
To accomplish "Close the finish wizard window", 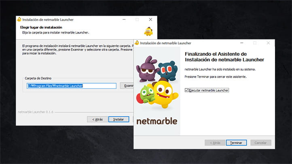I will [268, 43].
